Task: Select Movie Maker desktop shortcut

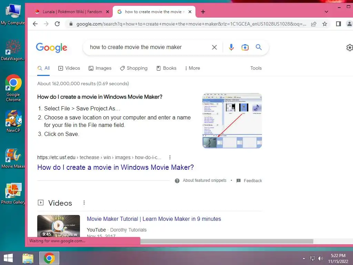Action: point(13,158)
